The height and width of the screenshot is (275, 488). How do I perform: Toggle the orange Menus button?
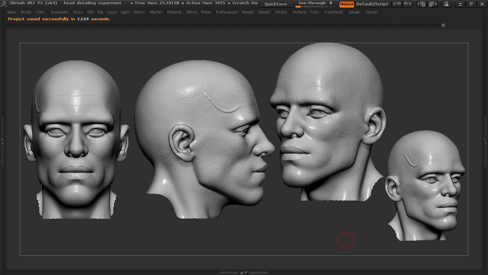(x=347, y=4)
